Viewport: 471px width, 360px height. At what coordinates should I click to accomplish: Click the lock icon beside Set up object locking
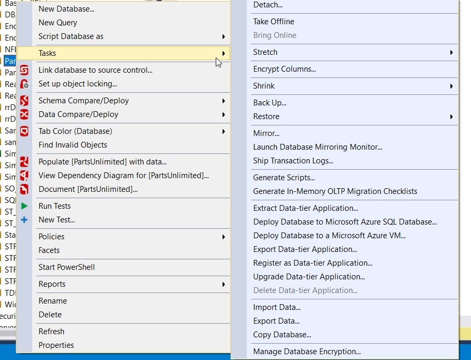pyautogui.click(x=24, y=84)
